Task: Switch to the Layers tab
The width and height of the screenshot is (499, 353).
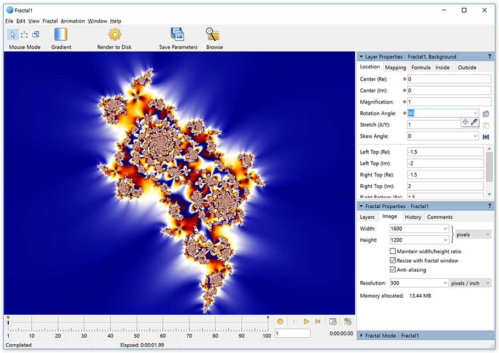Action: point(367,217)
